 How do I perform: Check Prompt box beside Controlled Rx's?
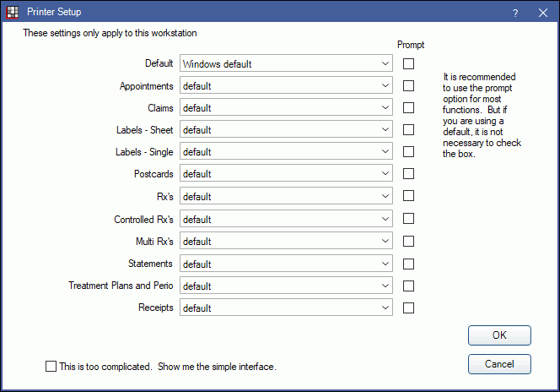pyautogui.click(x=408, y=219)
